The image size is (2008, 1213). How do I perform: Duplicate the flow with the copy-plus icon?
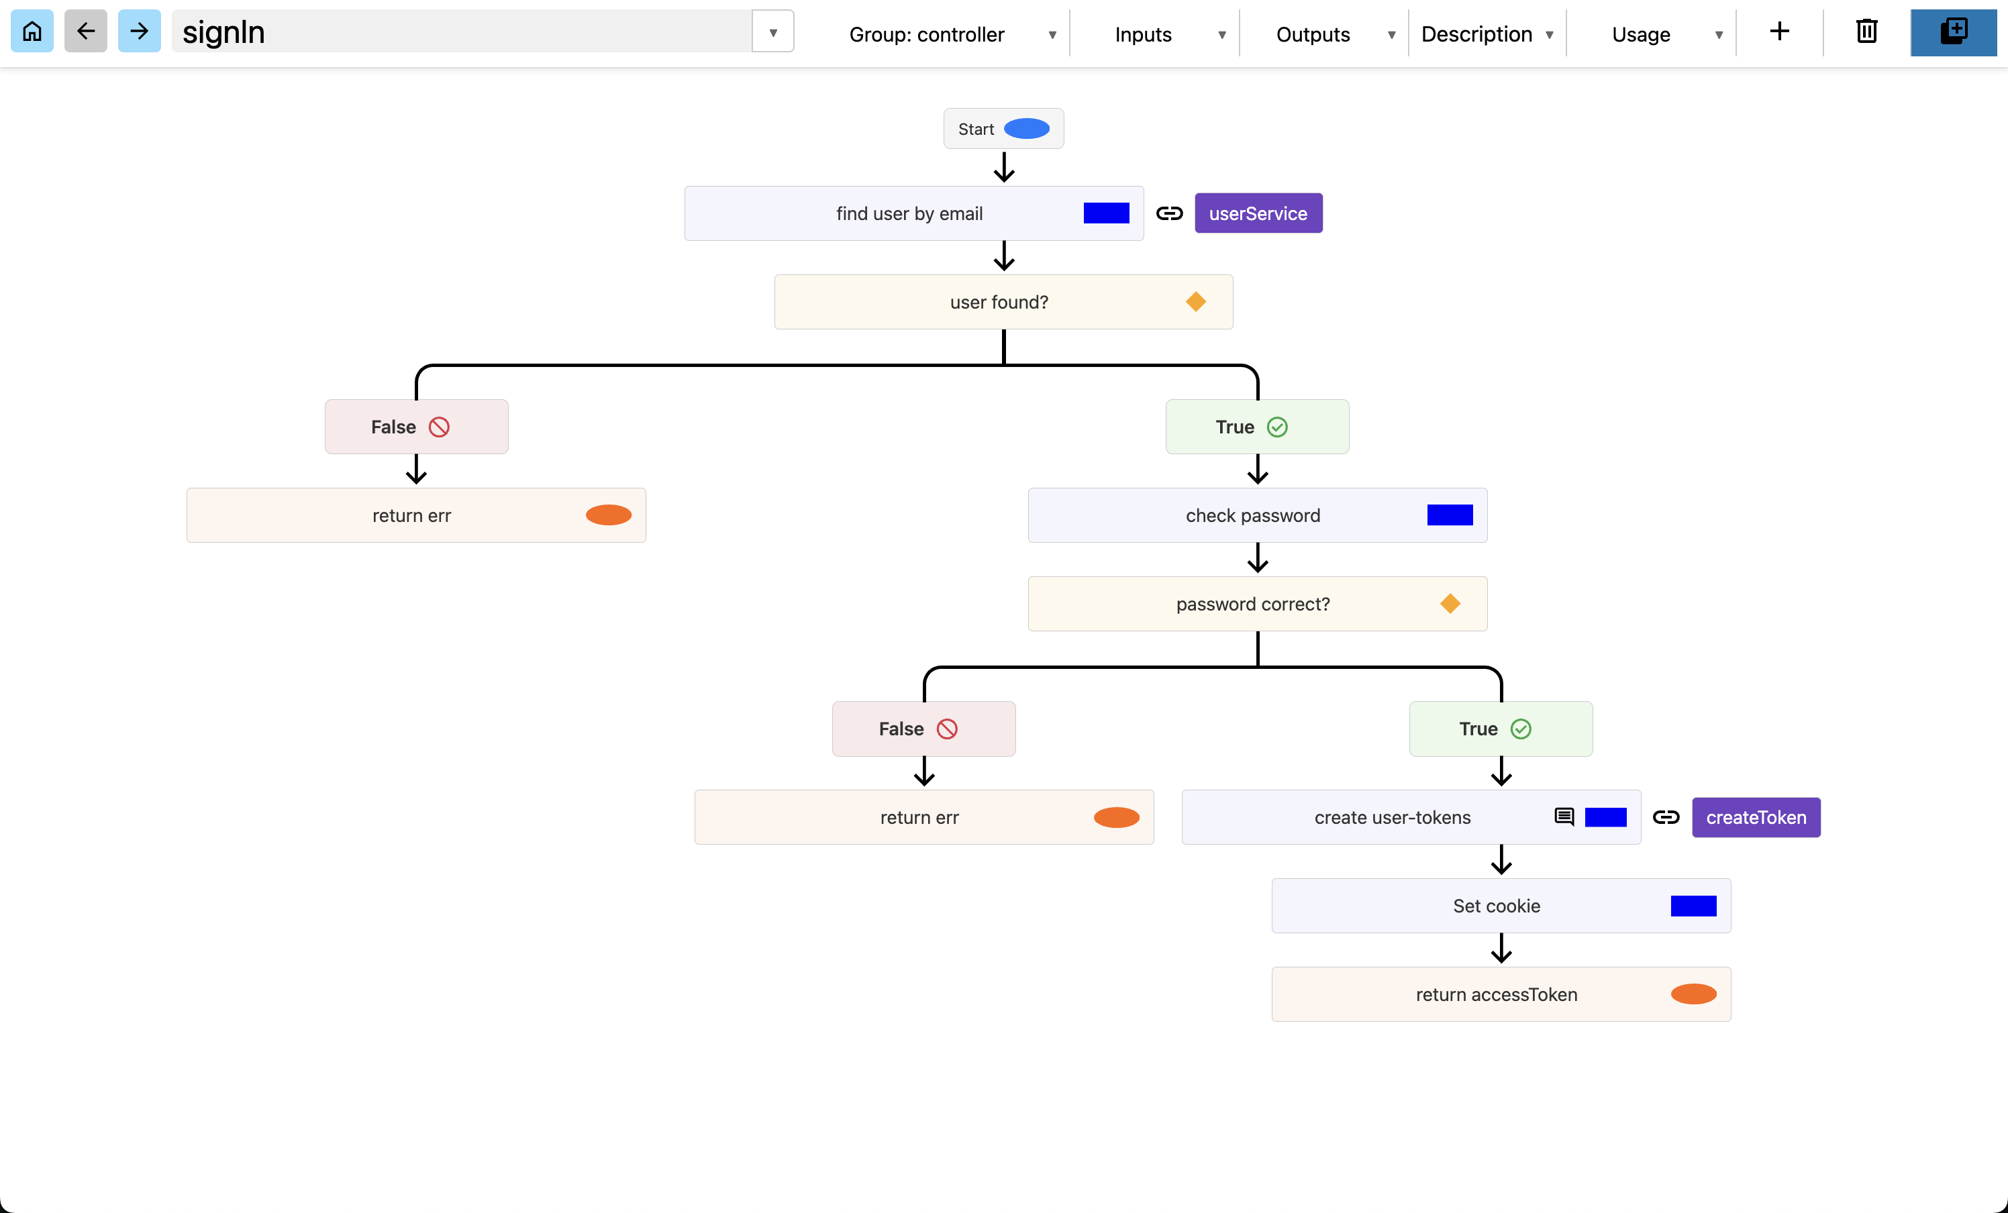(x=1954, y=32)
